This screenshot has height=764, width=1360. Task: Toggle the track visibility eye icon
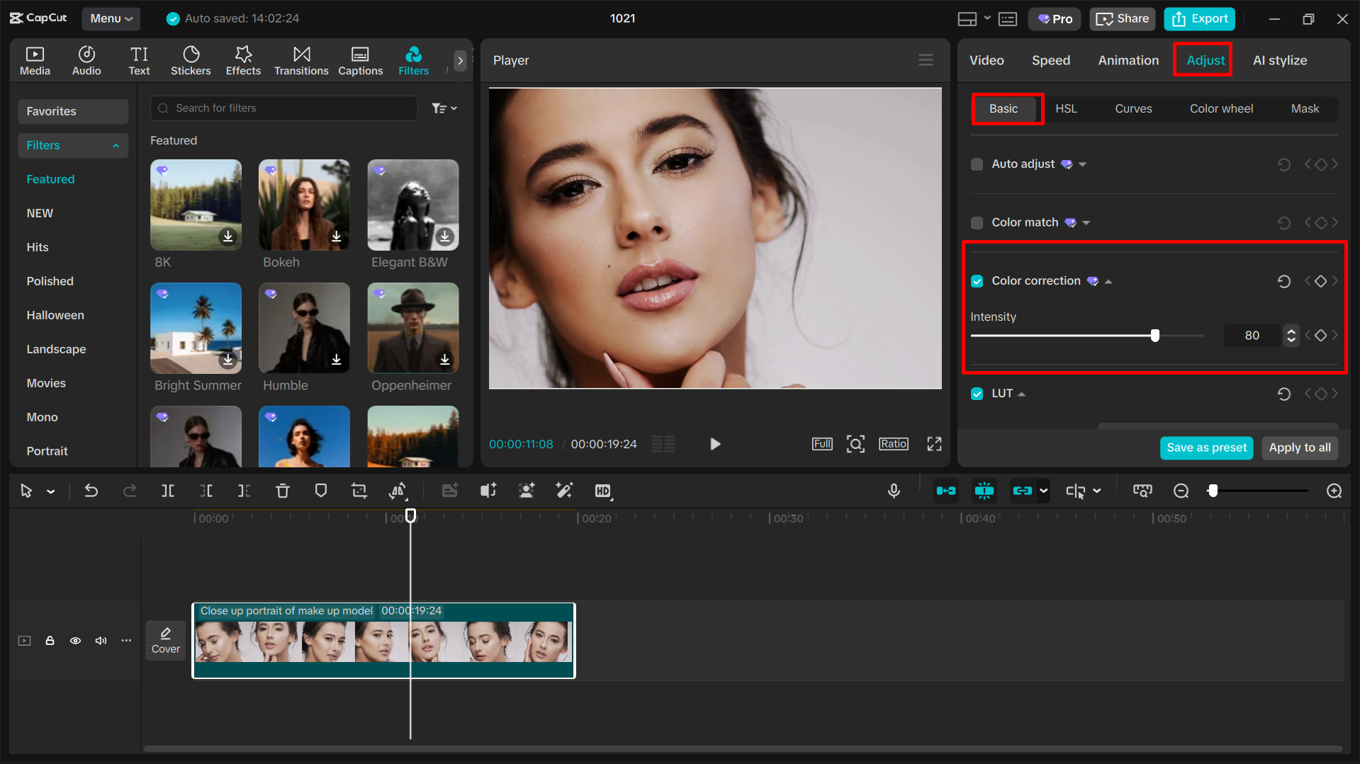75,640
